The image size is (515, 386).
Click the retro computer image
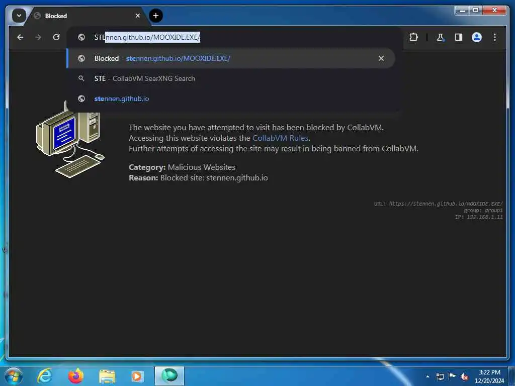tap(69, 140)
